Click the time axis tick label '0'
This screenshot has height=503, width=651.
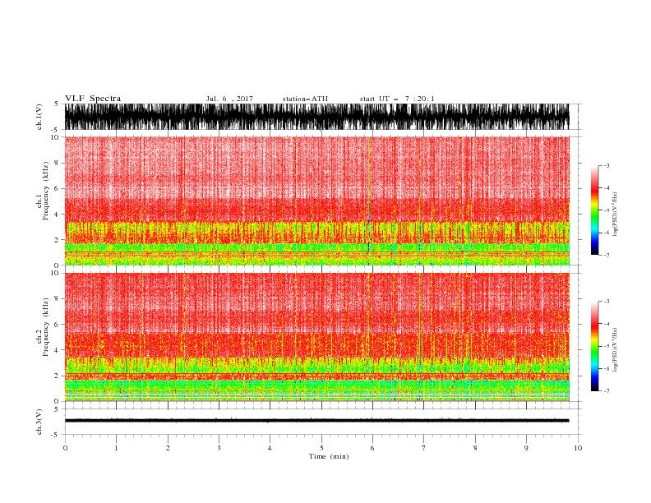click(x=65, y=448)
